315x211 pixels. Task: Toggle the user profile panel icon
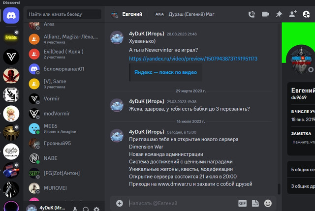pos(306,14)
